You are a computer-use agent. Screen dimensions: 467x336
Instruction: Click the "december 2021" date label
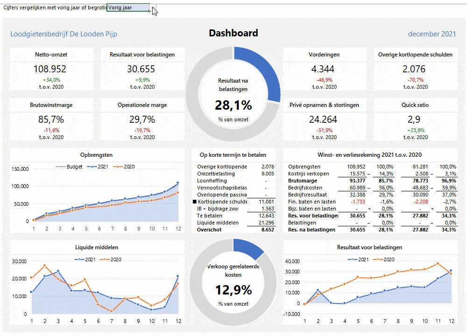click(x=432, y=34)
